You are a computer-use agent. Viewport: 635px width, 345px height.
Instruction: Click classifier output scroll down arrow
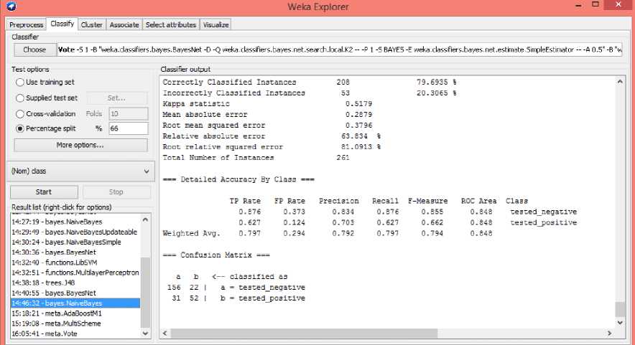[620, 322]
